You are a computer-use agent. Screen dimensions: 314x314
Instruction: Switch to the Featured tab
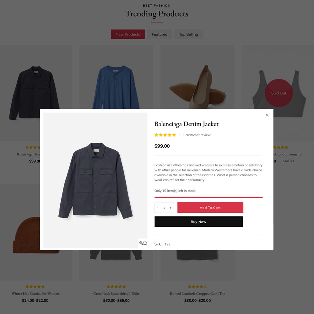coord(160,34)
